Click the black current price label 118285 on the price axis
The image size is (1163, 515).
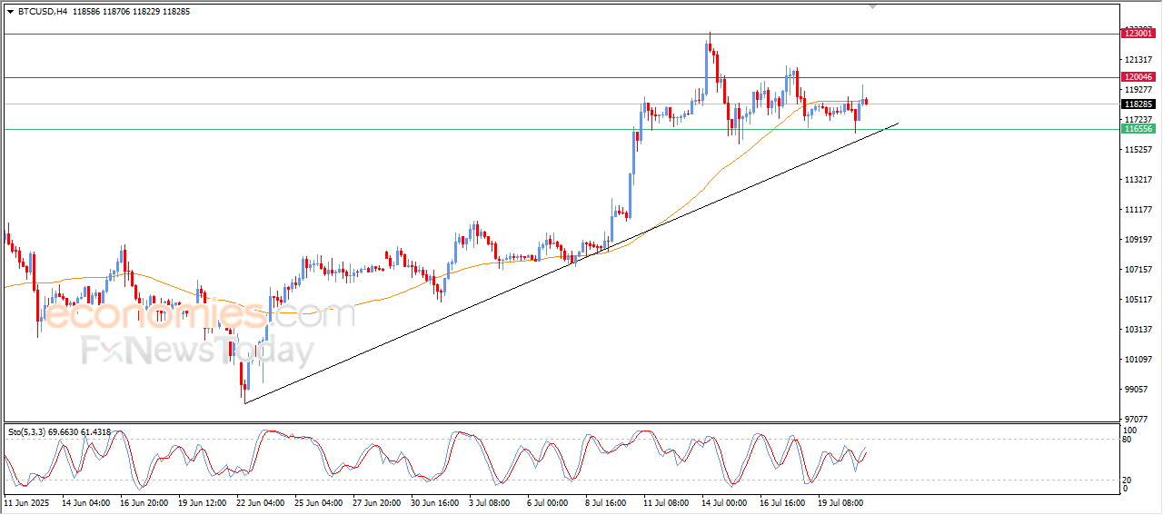pyautogui.click(x=1138, y=104)
